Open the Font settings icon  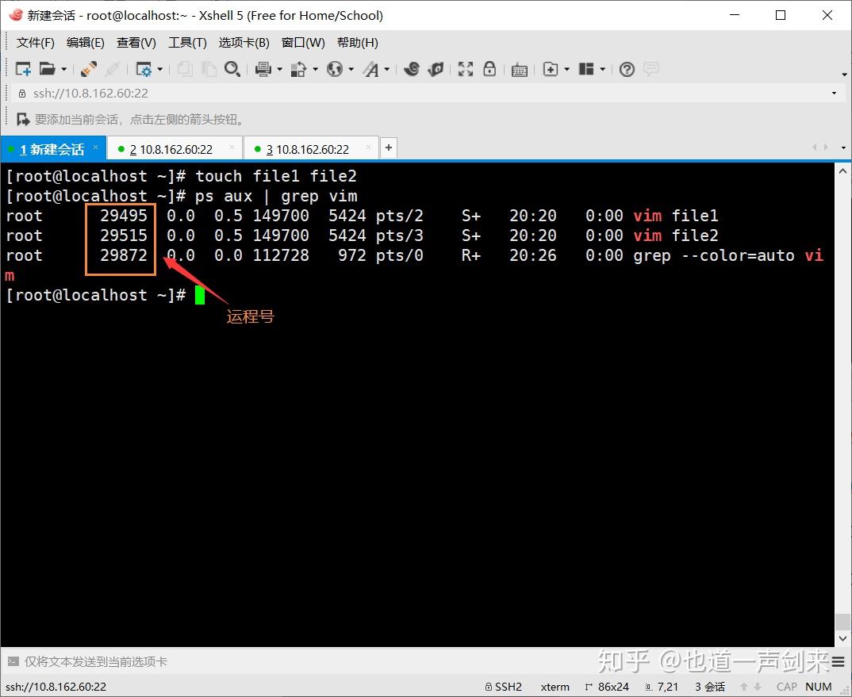[371, 69]
